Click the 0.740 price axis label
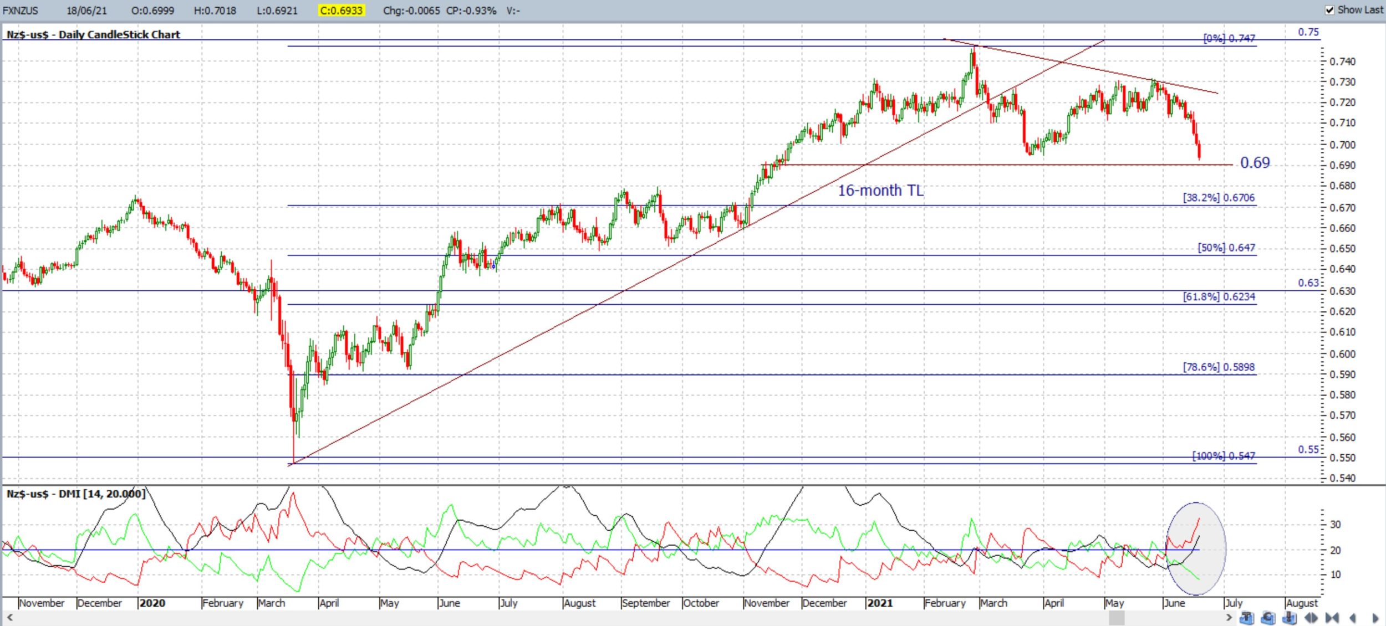This screenshot has height=626, width=1386. 1342,61
